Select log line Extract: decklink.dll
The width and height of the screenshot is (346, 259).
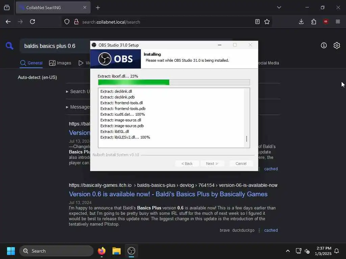pos(116,91)
